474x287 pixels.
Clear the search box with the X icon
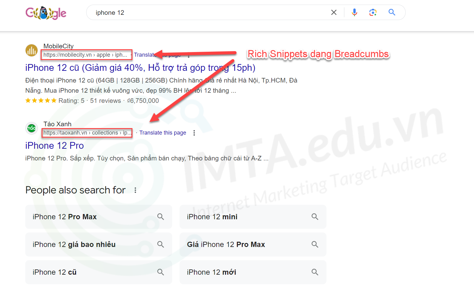click(334, 12)
